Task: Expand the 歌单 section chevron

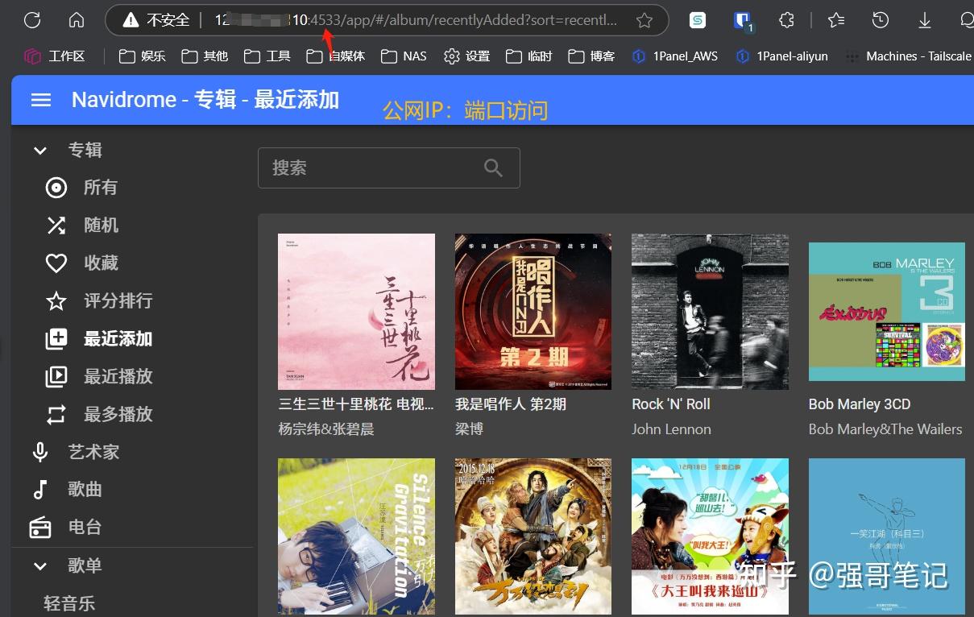Action: 40,565
